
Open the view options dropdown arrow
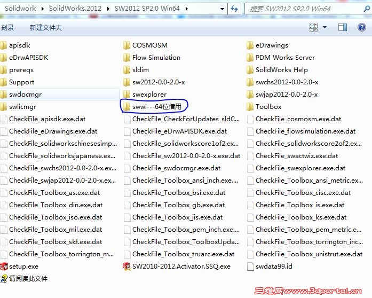tap(324, 28)
